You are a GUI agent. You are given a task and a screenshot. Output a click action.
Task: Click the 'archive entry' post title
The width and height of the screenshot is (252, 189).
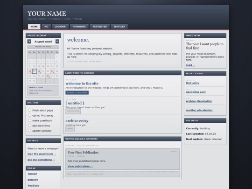(x=77, y=121)
